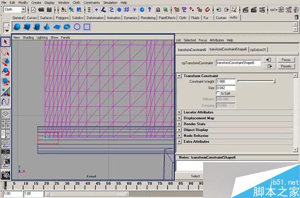Open the Cloth menu set dropdown
This screenshot has height=198, width=300.
(23, 9)
